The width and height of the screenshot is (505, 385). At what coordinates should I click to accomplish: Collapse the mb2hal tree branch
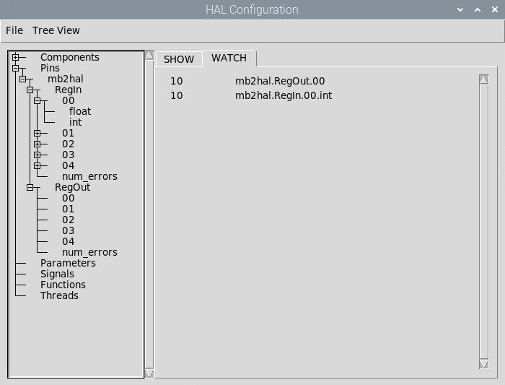point(22,79)
